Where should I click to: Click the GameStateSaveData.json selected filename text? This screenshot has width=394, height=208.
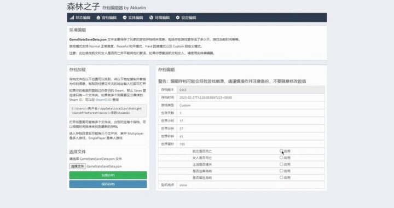click(104, 166)
